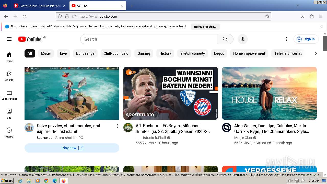Viewport: 327px width, 184px height.
Task: Open YouTube settings three-dot menu
Action: coord(286,39)
